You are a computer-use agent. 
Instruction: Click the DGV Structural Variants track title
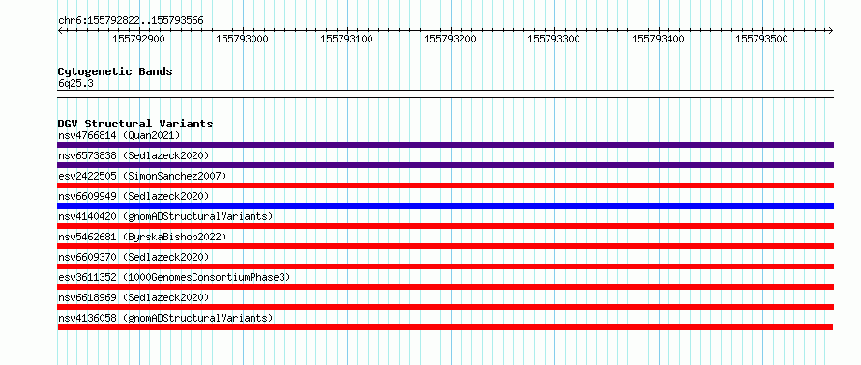coord(135,124)
